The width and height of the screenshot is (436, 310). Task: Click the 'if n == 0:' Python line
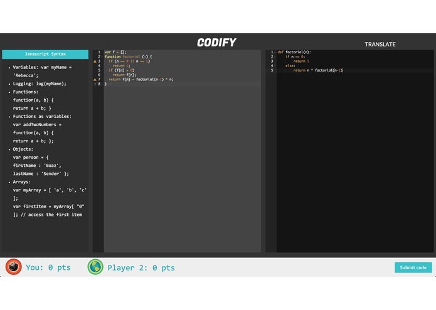pyautogui.click(x=295, y=56)
